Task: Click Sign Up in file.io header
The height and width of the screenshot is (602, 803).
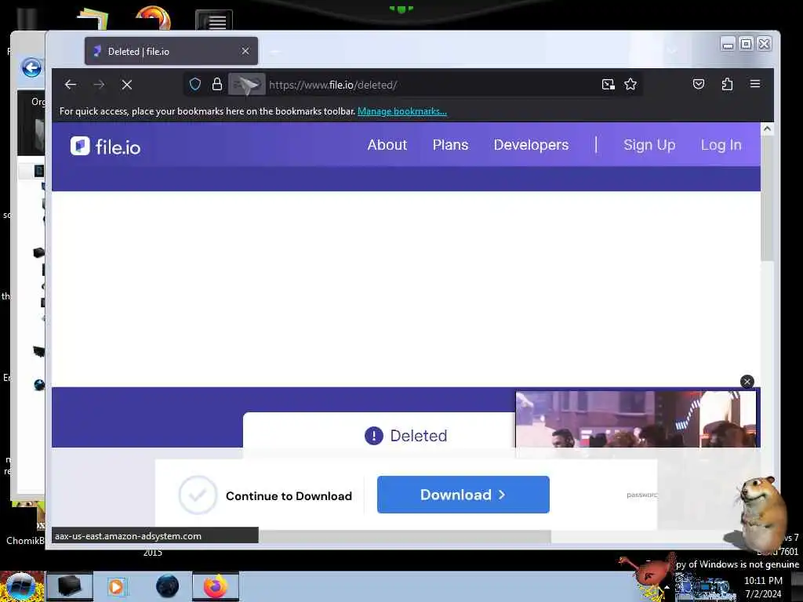Action: coord(649,145)
